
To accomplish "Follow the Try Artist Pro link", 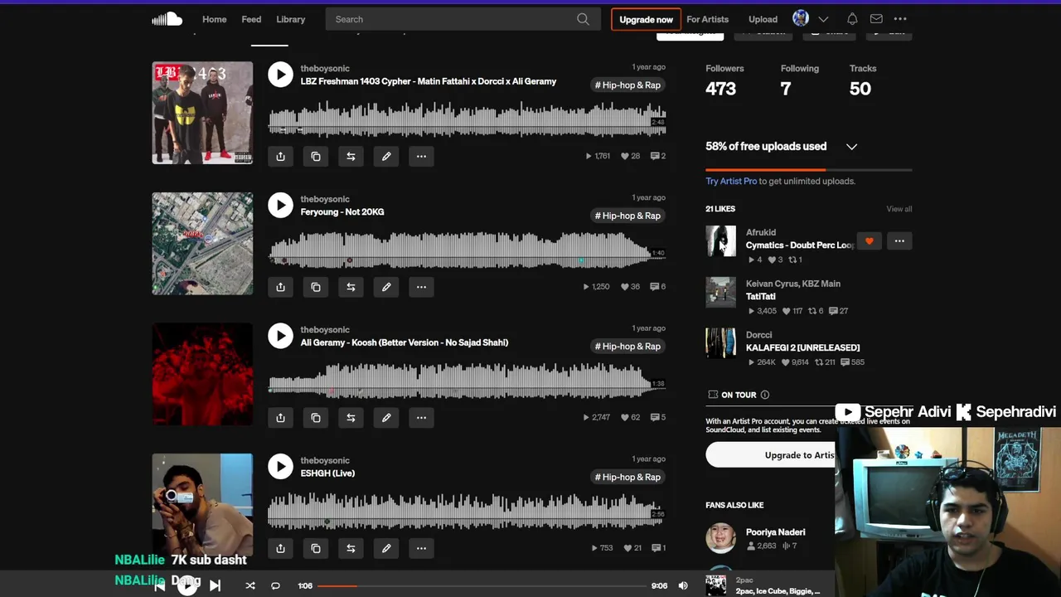I will click(x=731, y=181).
